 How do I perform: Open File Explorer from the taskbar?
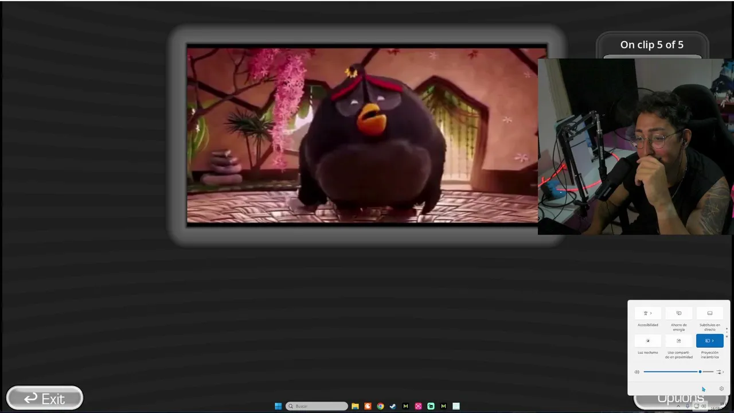(355, 406)
